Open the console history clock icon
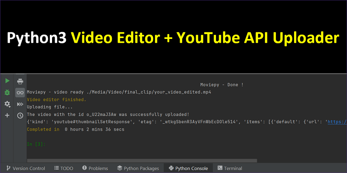Image resolution: width=347 pixels, height=173 pixels. [x=20, y=115]
